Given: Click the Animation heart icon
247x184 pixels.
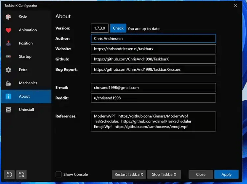Looking at the screenshot, I should [9, 30].
